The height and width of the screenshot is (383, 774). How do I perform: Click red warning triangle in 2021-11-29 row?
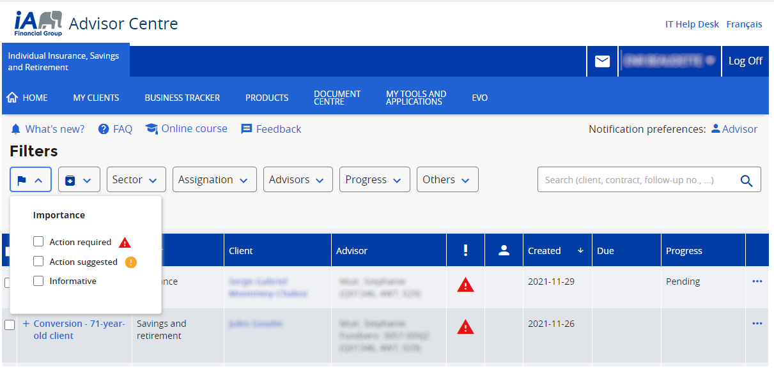(465, 285)
